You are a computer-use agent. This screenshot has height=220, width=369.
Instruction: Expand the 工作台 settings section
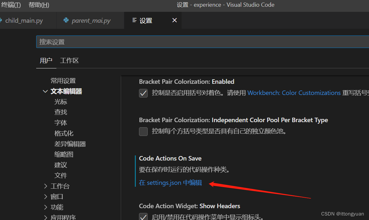(x=45, y=186)
